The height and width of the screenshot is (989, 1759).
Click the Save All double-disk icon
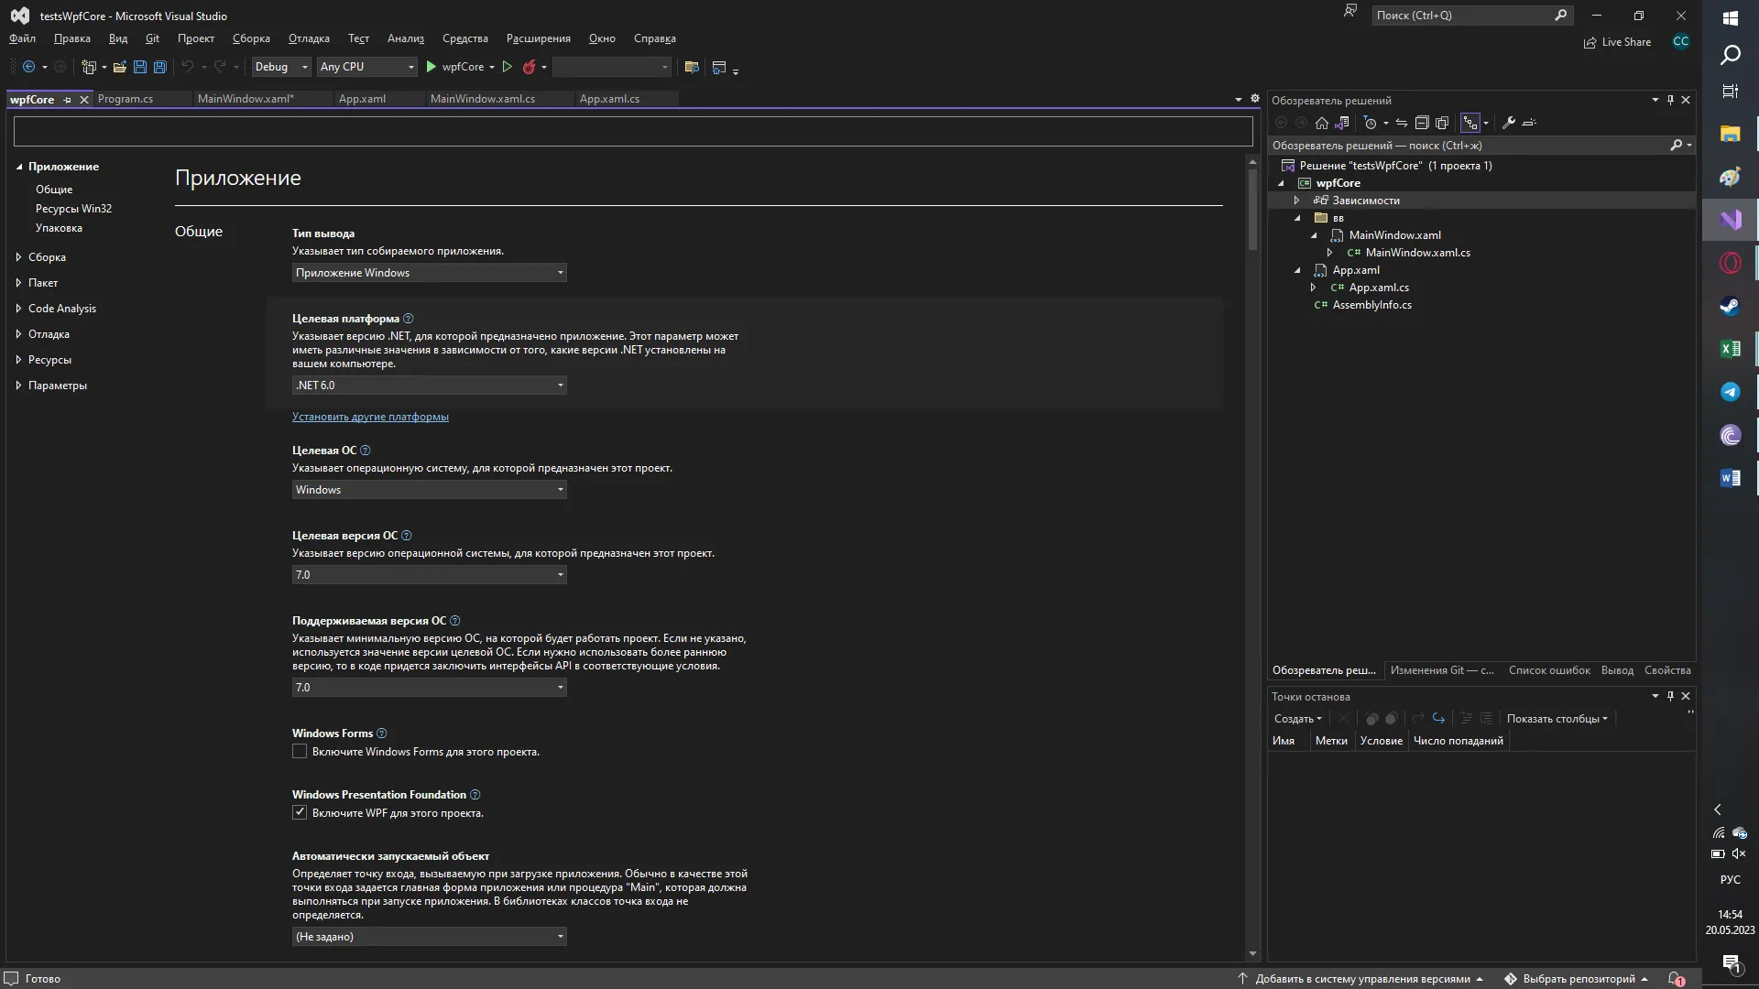click(159, 67)
